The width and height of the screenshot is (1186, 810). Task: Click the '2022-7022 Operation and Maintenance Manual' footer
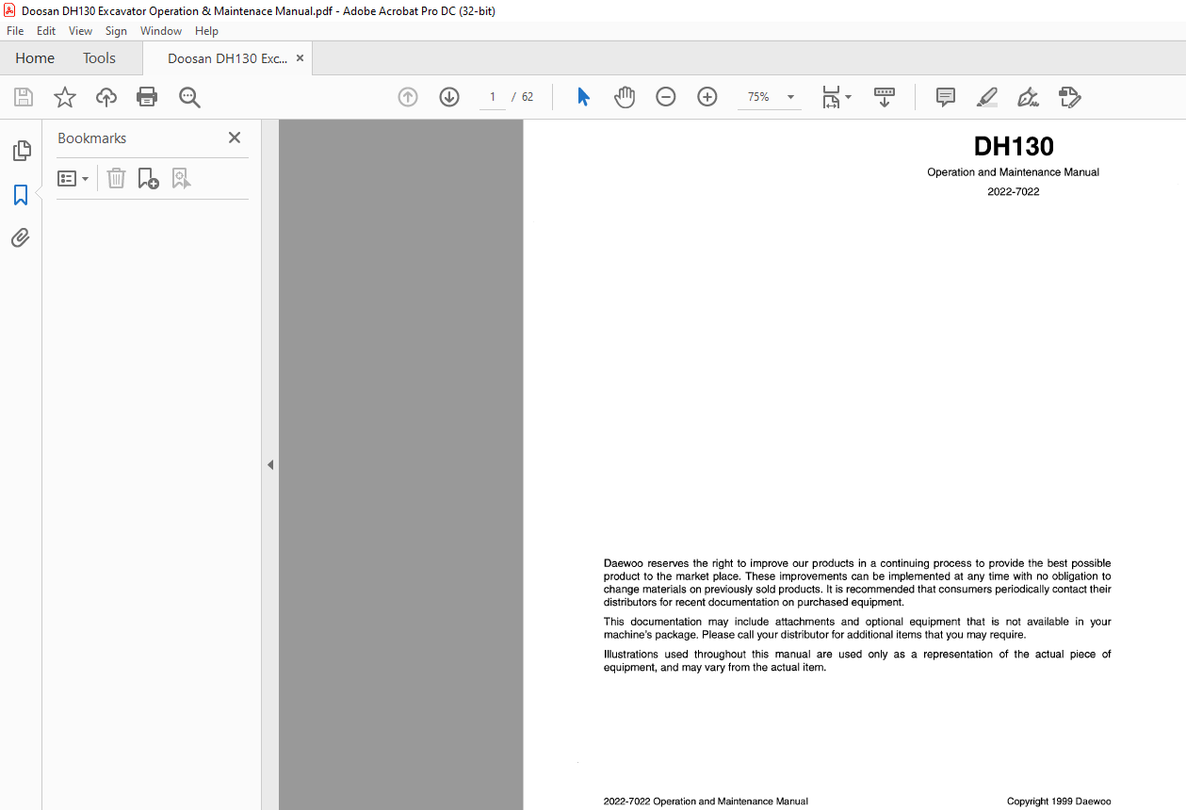(x=706, y=802)
